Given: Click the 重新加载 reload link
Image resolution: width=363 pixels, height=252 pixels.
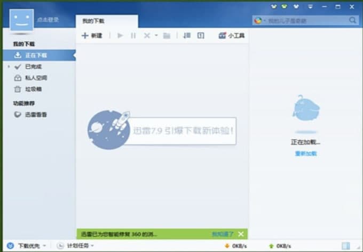Looking at the screenshot, I should click(305, 154).
